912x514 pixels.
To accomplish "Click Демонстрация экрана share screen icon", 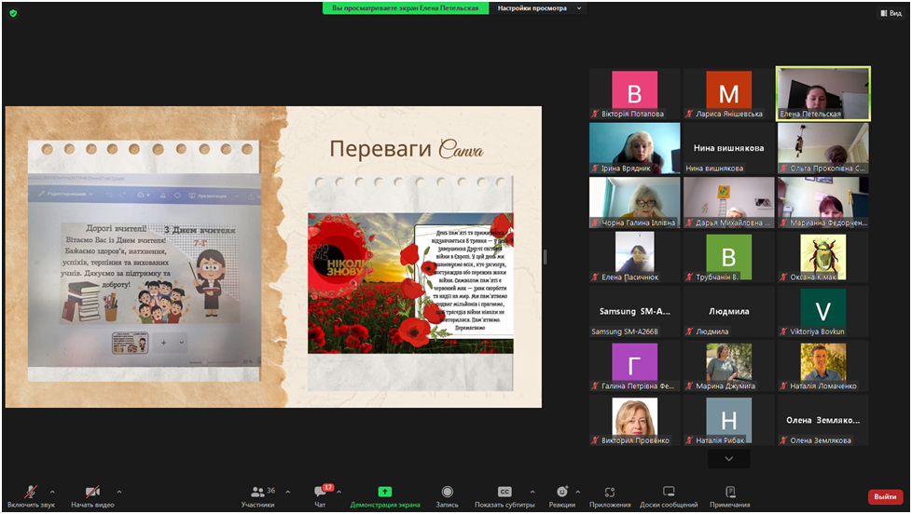I will click(384, 493).
